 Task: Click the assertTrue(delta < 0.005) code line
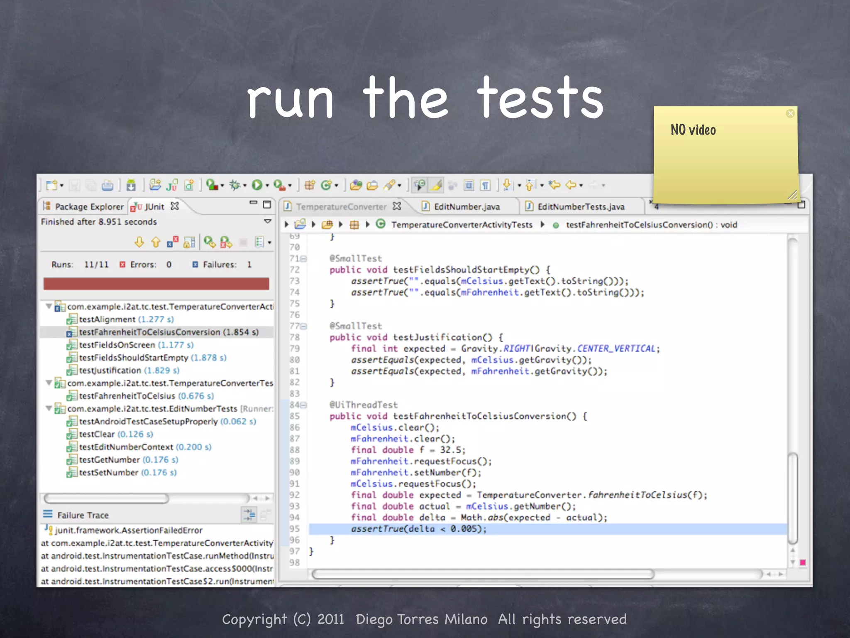(419, 529)
